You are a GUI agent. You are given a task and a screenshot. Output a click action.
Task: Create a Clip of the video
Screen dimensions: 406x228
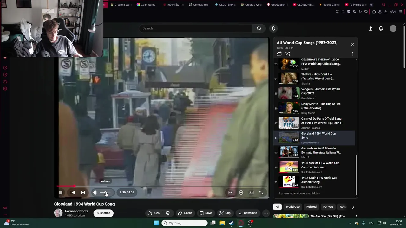click(x=225, y=213)
